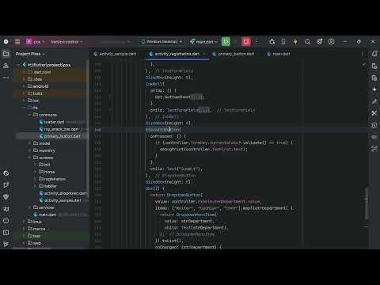380x285 pixels.
Task: Open the pencil-shaped tool icon in the right strip
Action: point(374,101)
